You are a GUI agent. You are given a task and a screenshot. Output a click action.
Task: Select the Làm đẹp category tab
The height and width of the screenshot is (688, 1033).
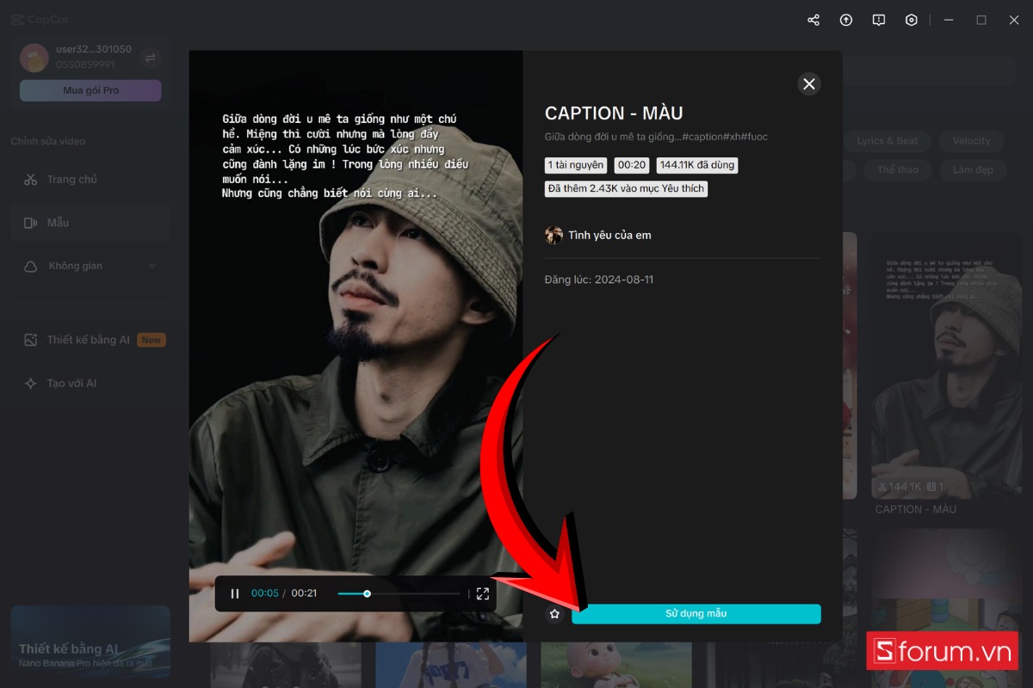(973, 170)
